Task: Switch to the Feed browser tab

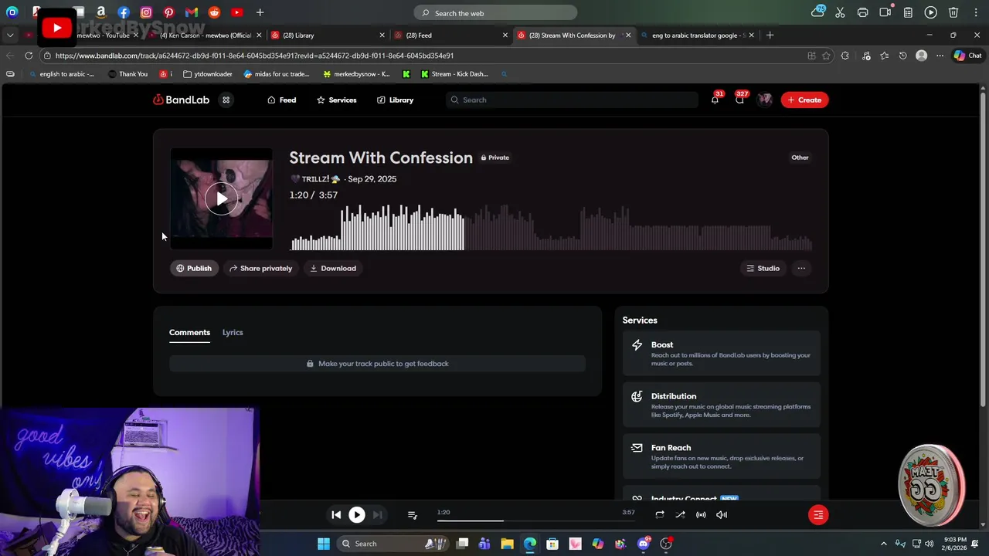Action: coord(450,35)
